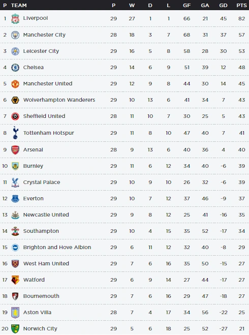The image size is (249, 335).
Task: Click the Norwich City canary crest
Action: tap(15, 328)
